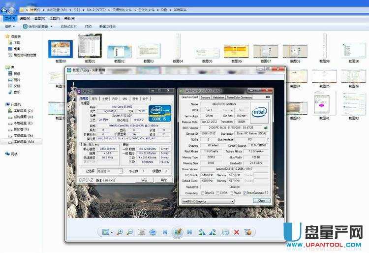Switch to the SPD tab in CPU-Z

(124, 98)
